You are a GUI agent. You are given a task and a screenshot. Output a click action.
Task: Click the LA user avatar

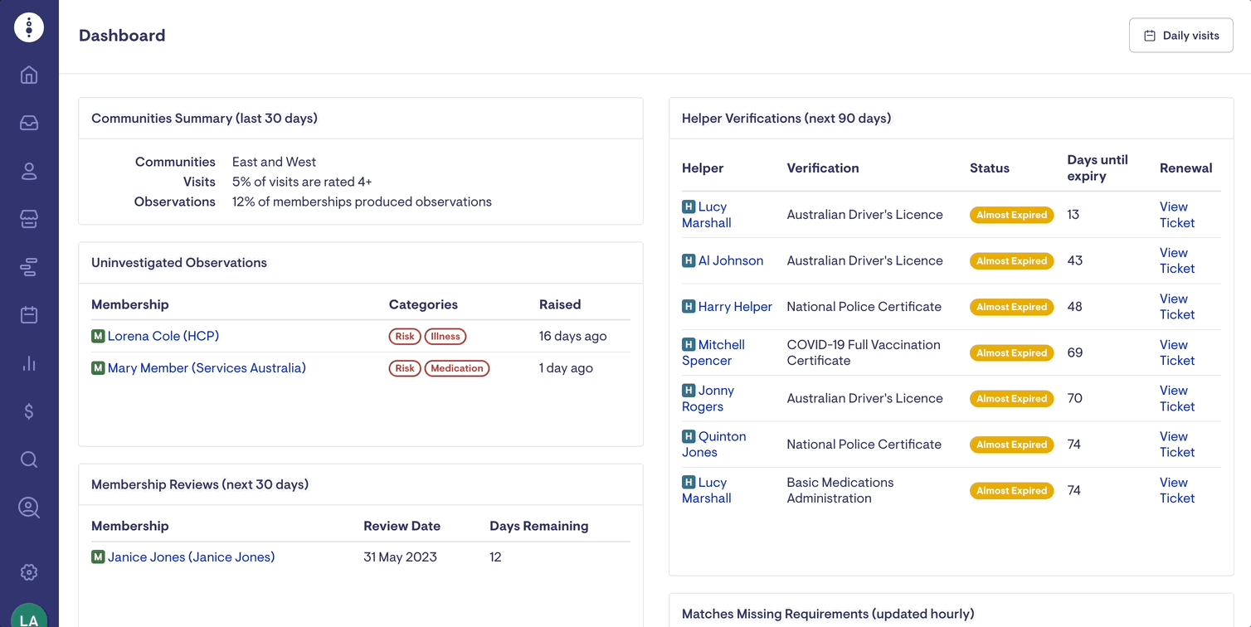29,616
